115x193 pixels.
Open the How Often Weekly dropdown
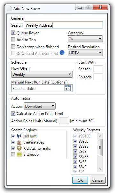pos(42,74)
